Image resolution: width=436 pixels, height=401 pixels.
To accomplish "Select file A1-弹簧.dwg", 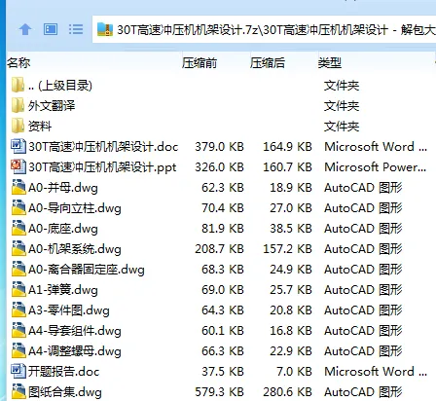I will [63, 290].
